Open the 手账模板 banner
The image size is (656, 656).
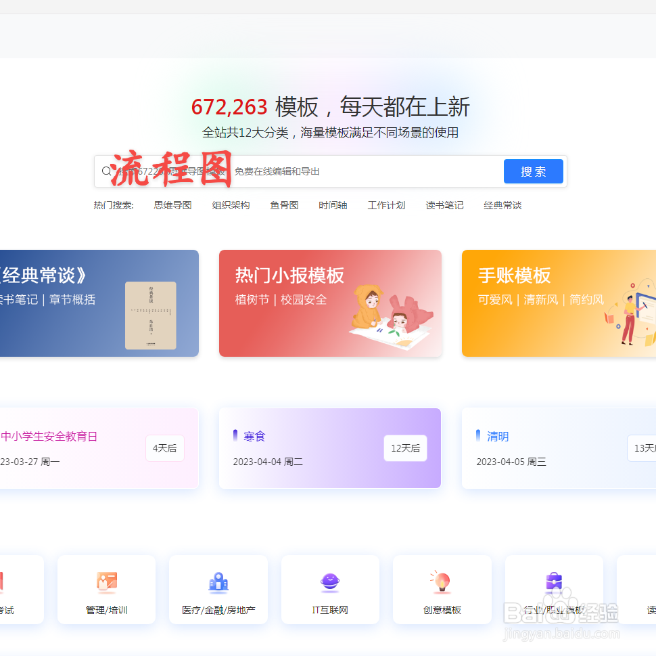pos(559,303)
